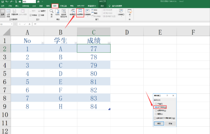Set zoom to 100%
Image resolution: width=210 pixels, height=134 pixels.
click(57, 12)
